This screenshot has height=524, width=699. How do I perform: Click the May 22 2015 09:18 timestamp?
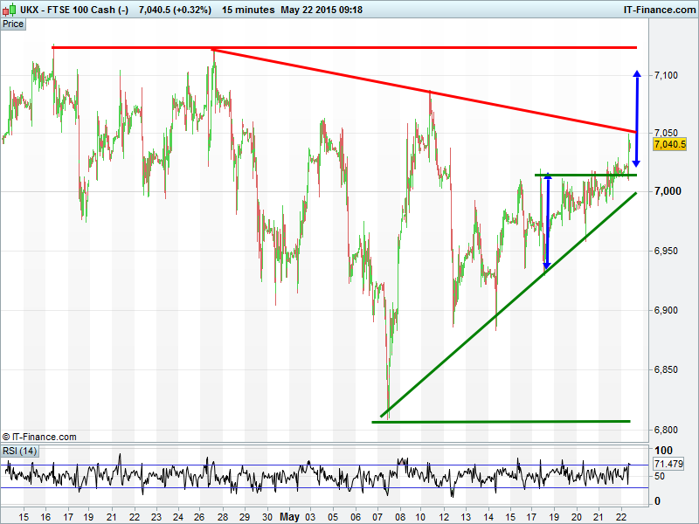click(322, 10)
